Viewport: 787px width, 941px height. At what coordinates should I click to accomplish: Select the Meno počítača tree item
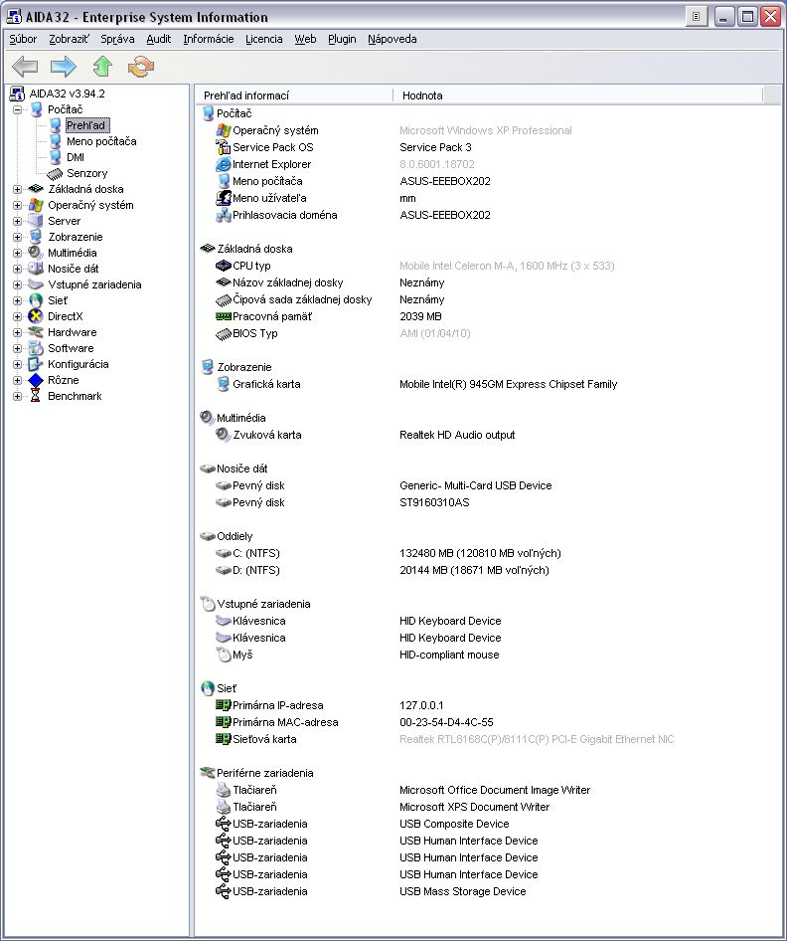(x=101, y=141)
